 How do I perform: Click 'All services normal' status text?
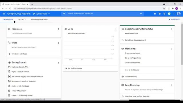[x=132, y=33]
